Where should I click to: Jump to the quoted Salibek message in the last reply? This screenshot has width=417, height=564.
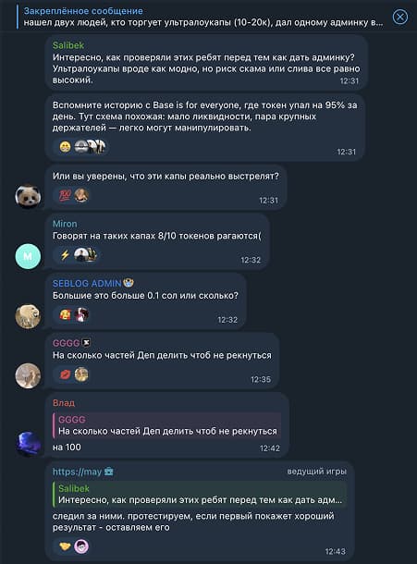[200, 495]
